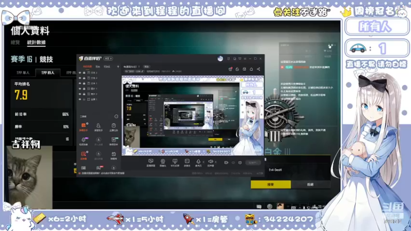Image resolution: width=411 pixels, height=231 pixels.
Task: Toggle lock on layer 文本 3
Action: [84, 72]
